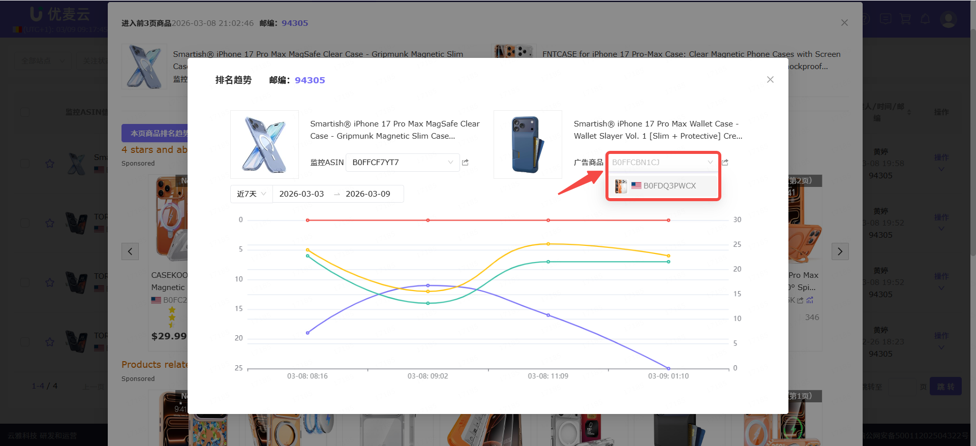Screen dimensions: 976x446
Task: Click the carousel previous arrow
Action: click(130, 251)
